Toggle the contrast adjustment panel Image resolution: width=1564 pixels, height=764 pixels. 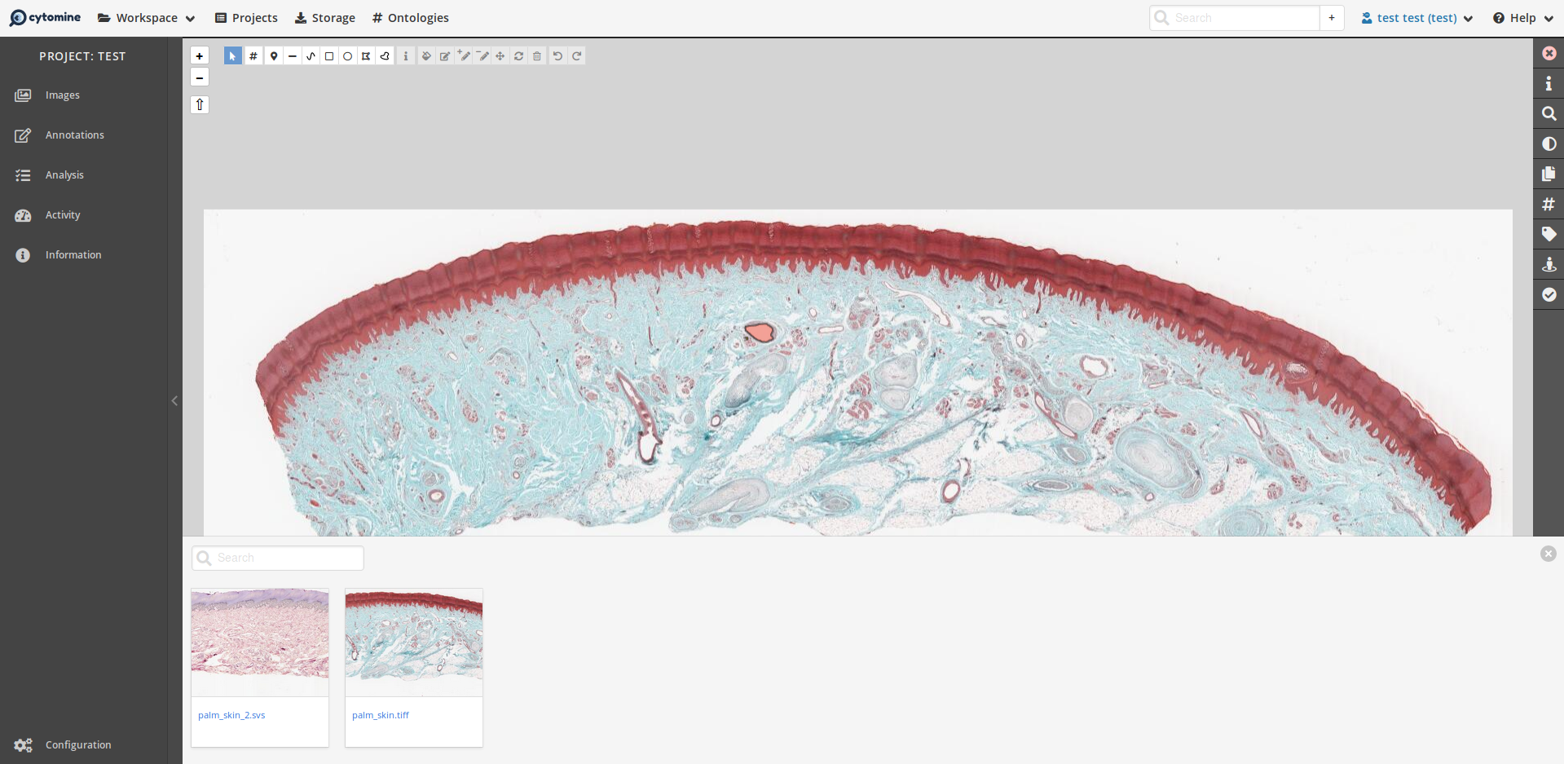1549,144
